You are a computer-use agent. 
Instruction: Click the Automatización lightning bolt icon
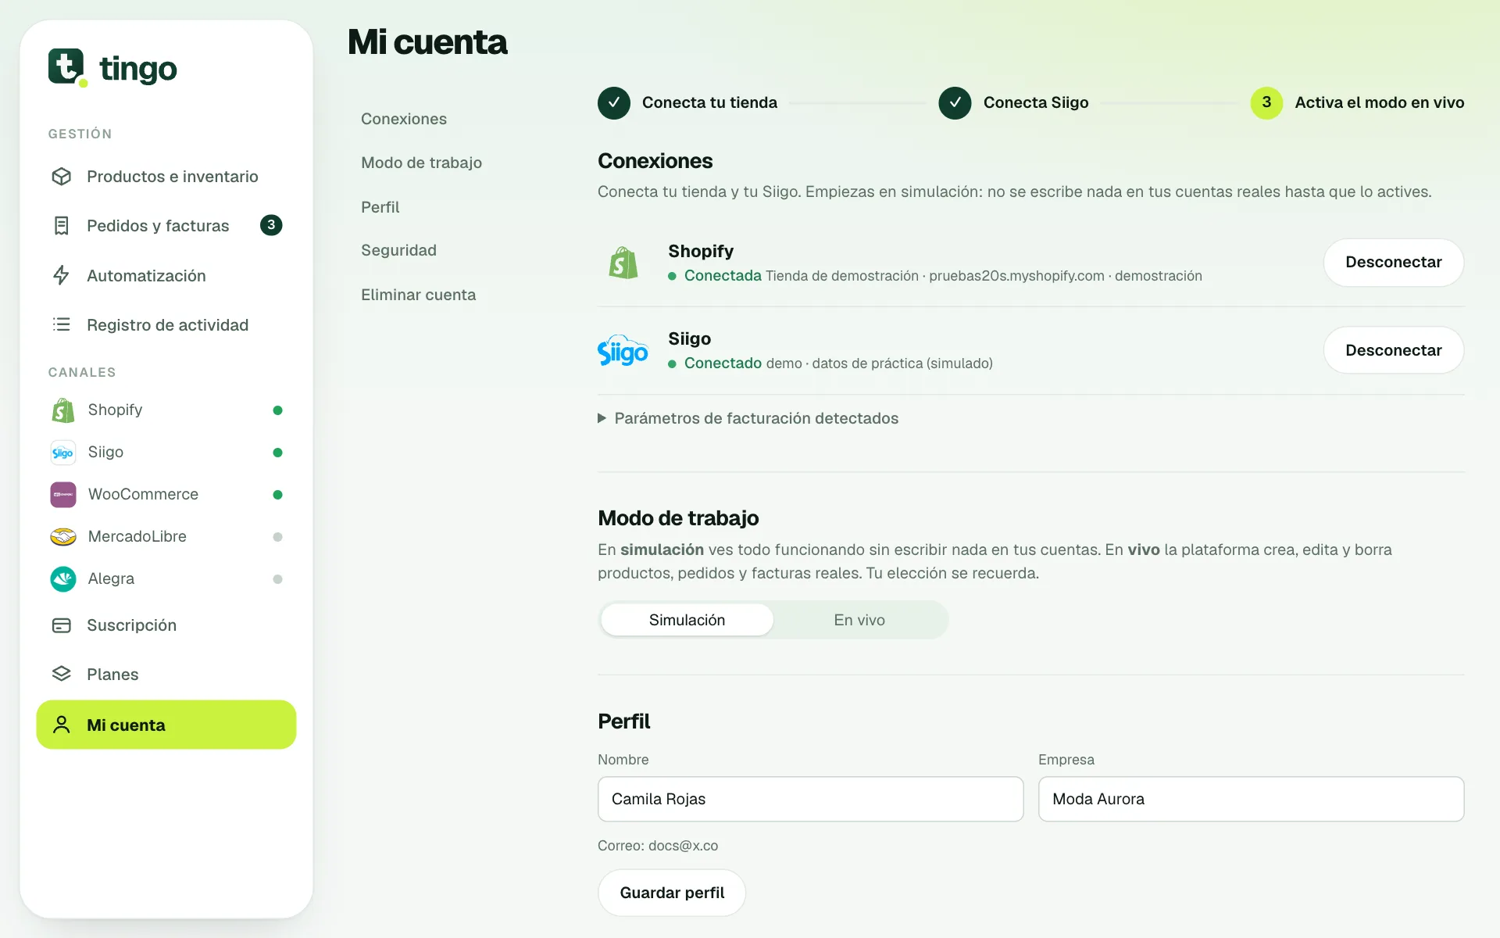click(62, 275)
